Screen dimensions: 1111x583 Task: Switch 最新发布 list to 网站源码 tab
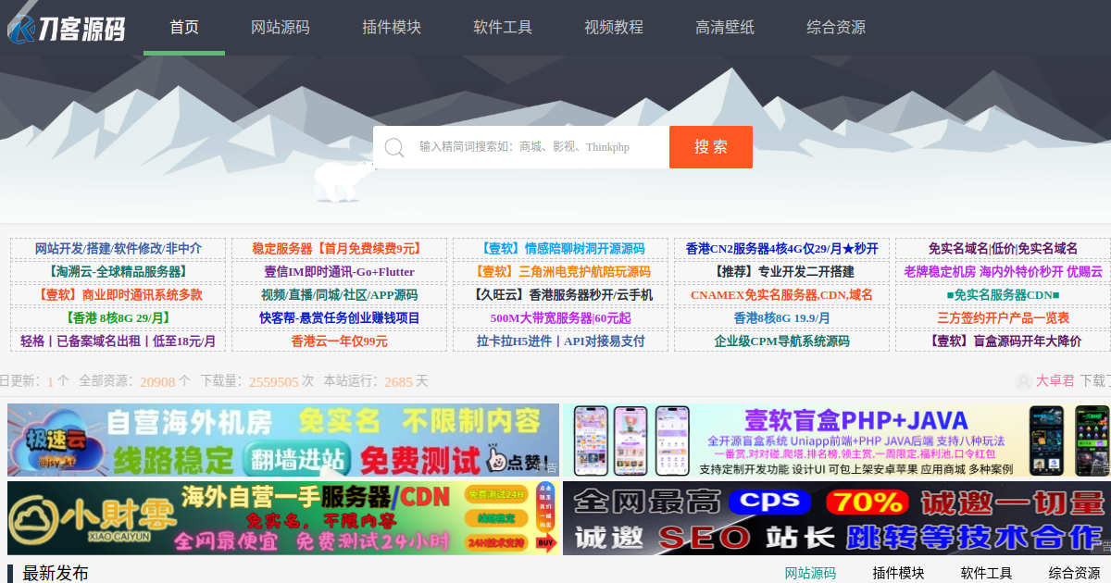click(x=810, y=574)
